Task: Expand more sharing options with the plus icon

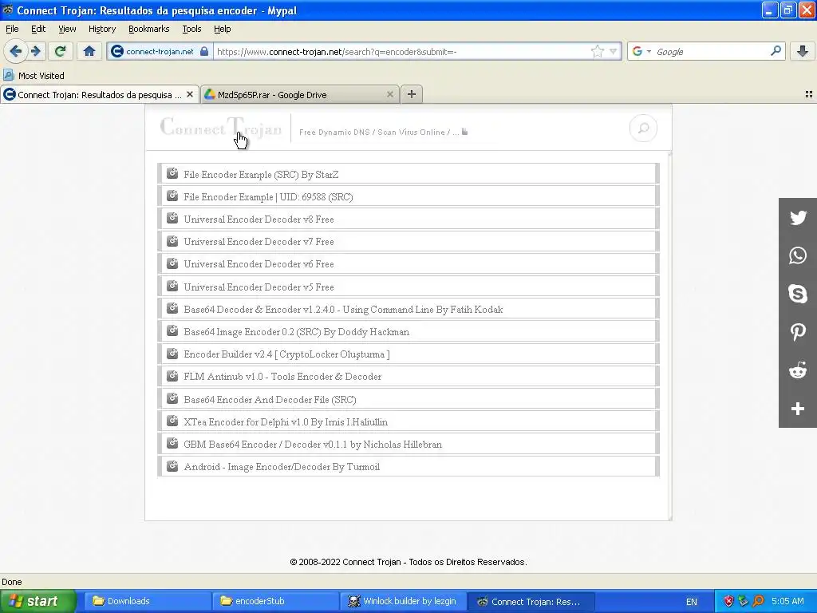Action: click(798, 409)
